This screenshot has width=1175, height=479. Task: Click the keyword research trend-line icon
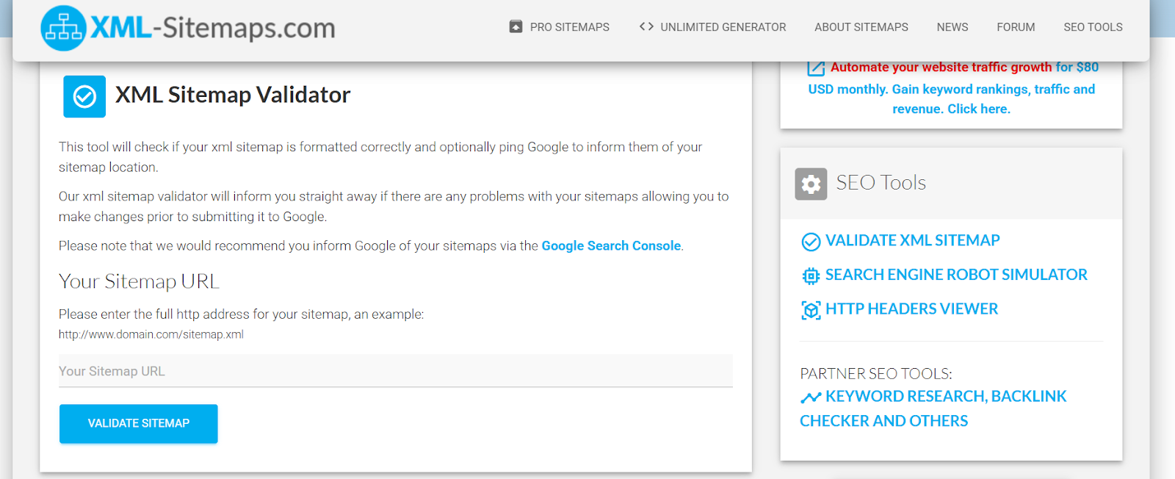click(811, 397)
